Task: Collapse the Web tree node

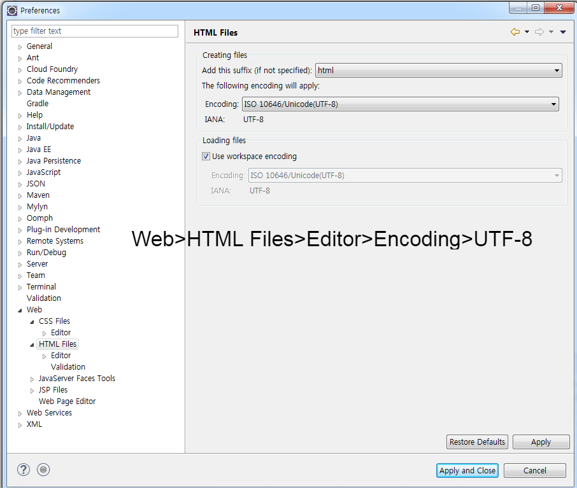Action: pyautogui.click(x=20, y=310)
